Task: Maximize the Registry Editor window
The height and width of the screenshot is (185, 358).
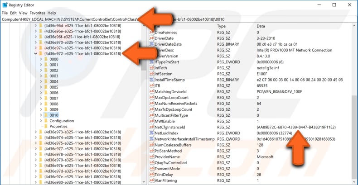Action: [334, 5]
